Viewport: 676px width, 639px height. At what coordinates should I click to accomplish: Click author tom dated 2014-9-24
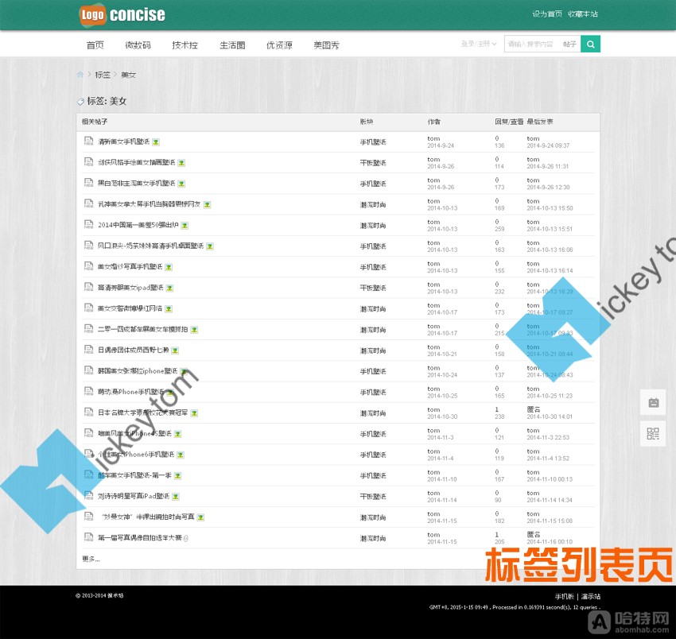pyautogui.click(x=433, y=138)
